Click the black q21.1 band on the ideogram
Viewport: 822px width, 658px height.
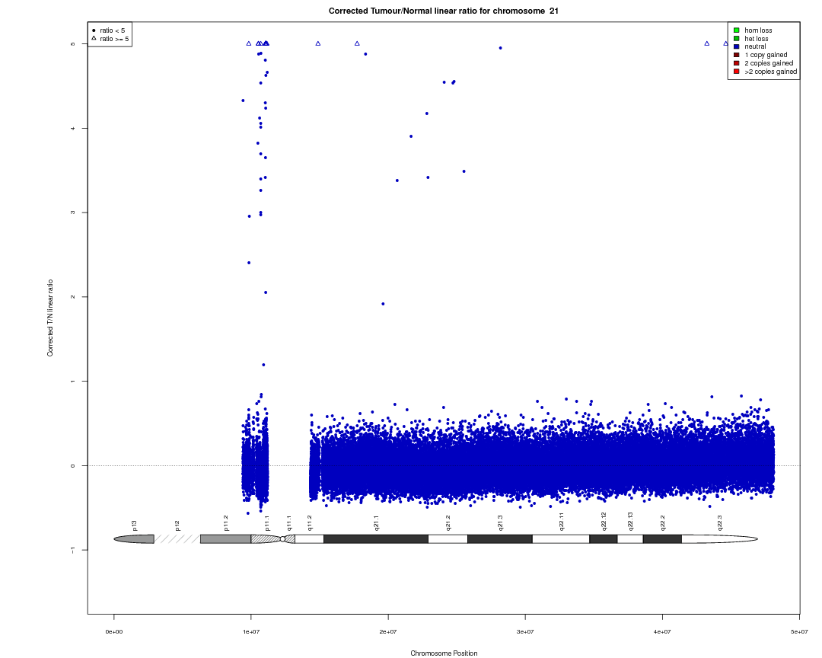pos(376,539)
